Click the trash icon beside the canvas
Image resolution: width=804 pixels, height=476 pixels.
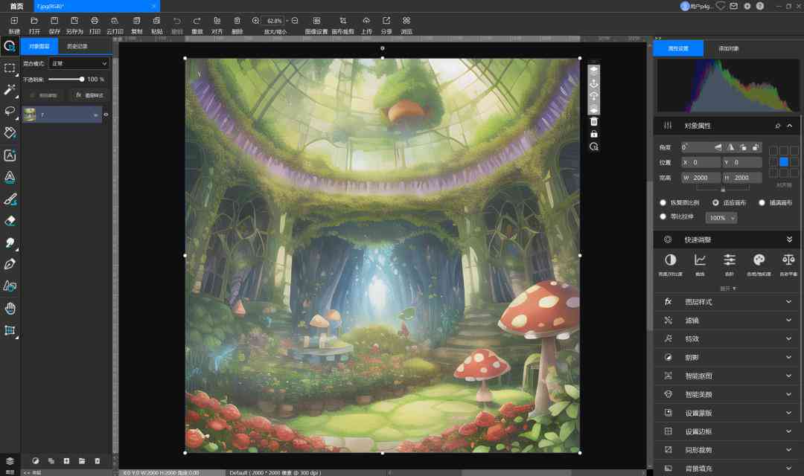(x=594, y=122)
